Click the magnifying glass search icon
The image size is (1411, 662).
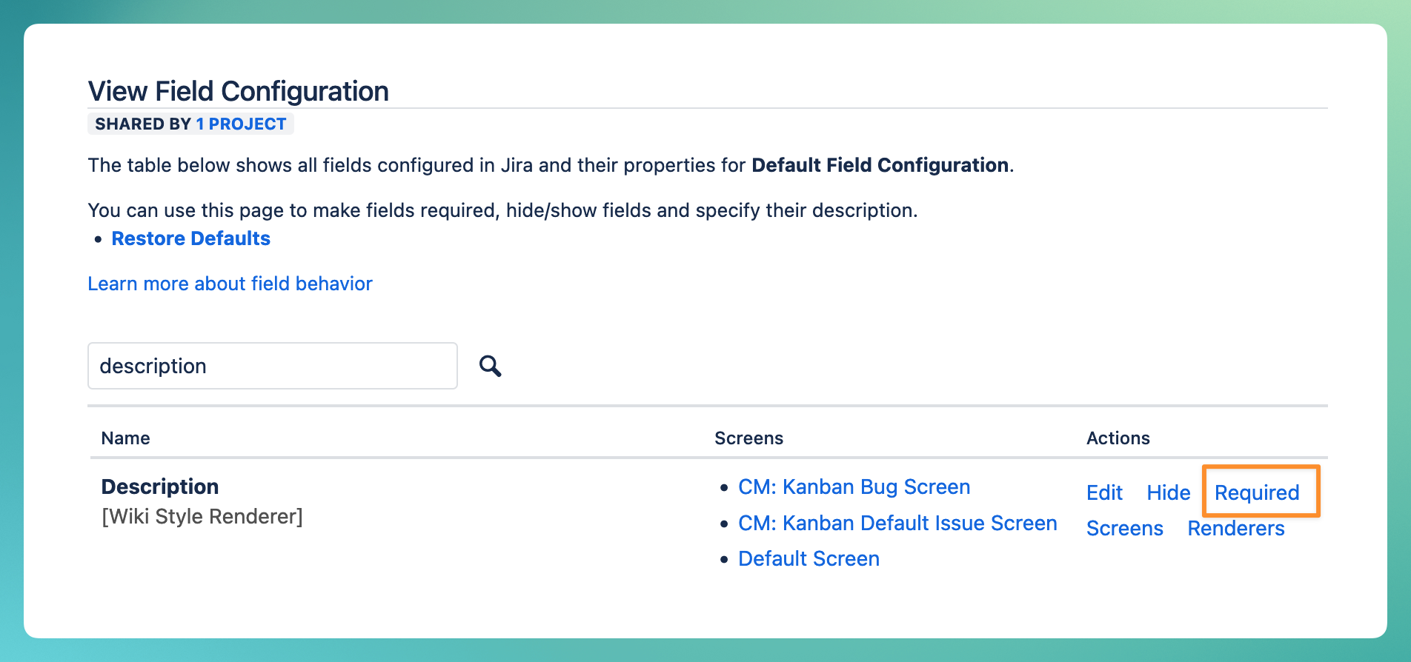click(x=490, y=366)
